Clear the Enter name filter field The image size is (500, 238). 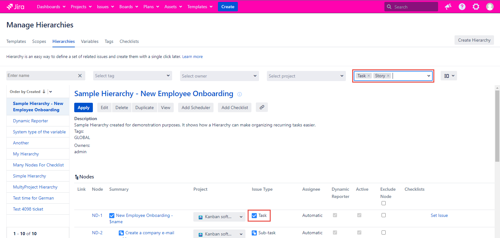click(x=80, y=76)
